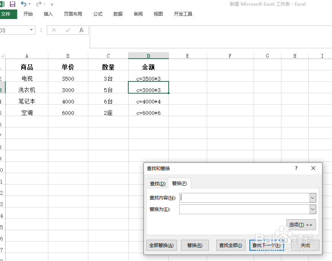The image size is (332, 261).
Task: Open Insert Function with the fx icon
Action: click(x=82, y=30)
